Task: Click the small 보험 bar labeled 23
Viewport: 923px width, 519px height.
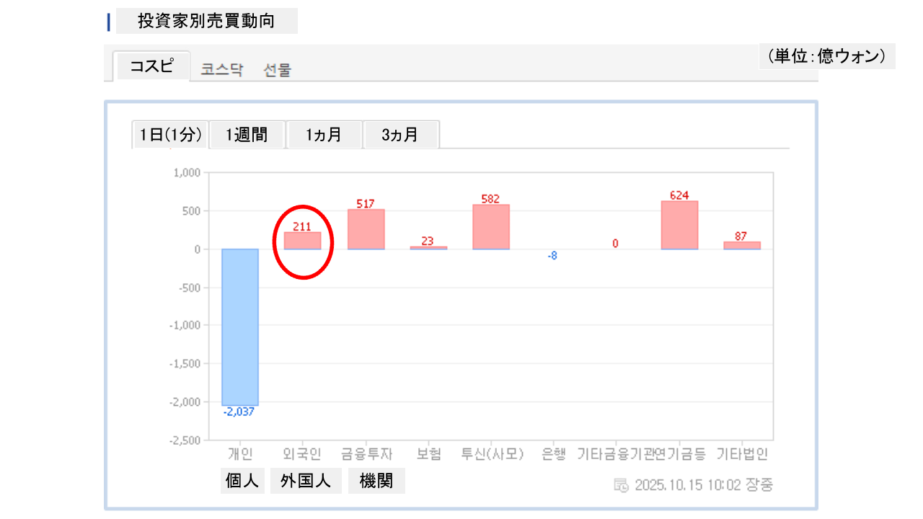Action: point(428,248)
